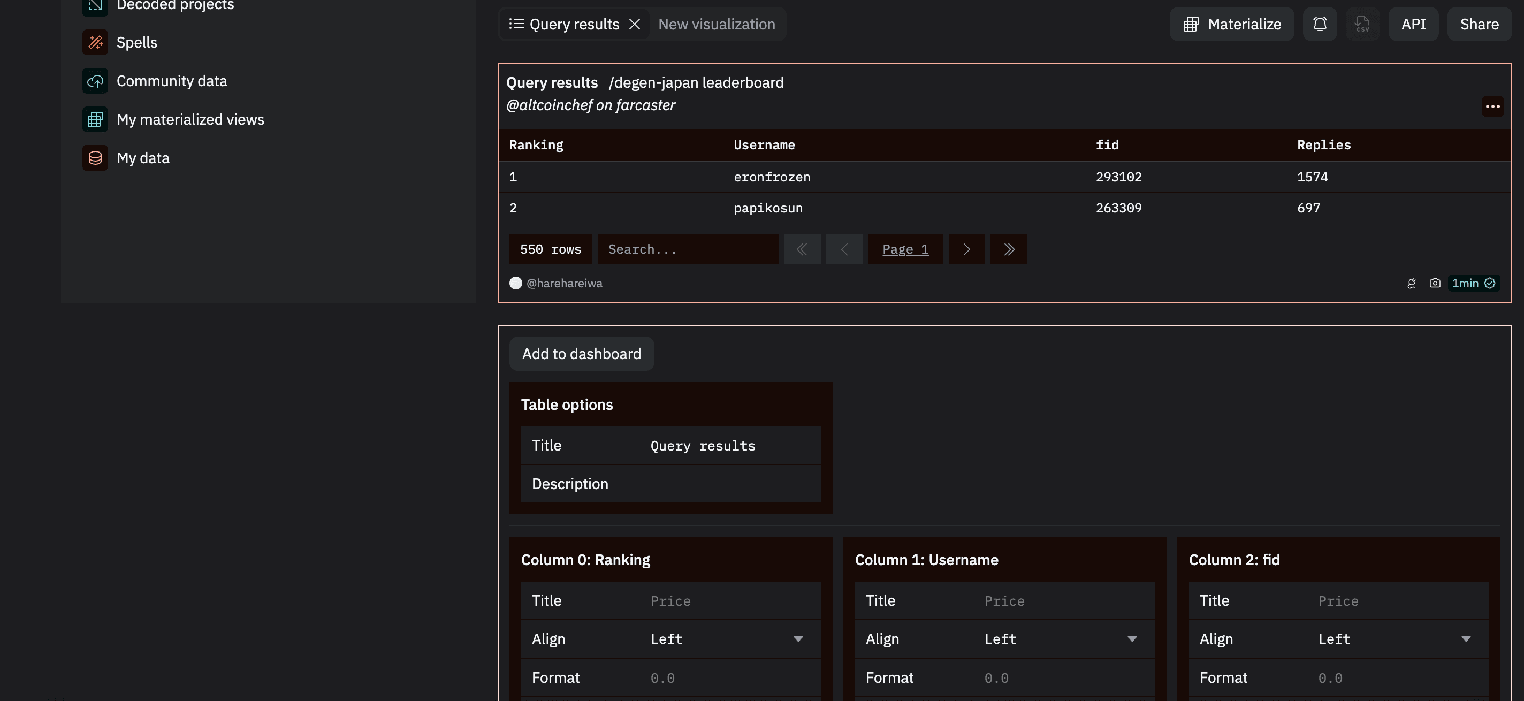Click the alert bell icon

click(x=1319, y=24)
